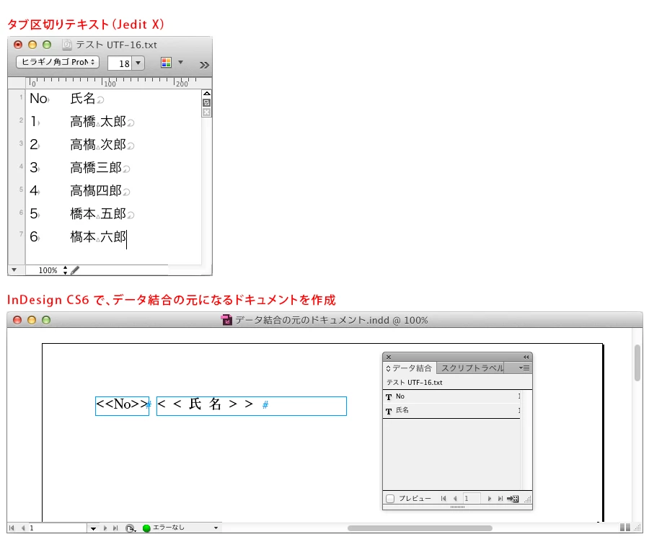This screenshot has height=542, width=649.
Task: Collapse the data merge panel to icons
Action: (526, 357)
